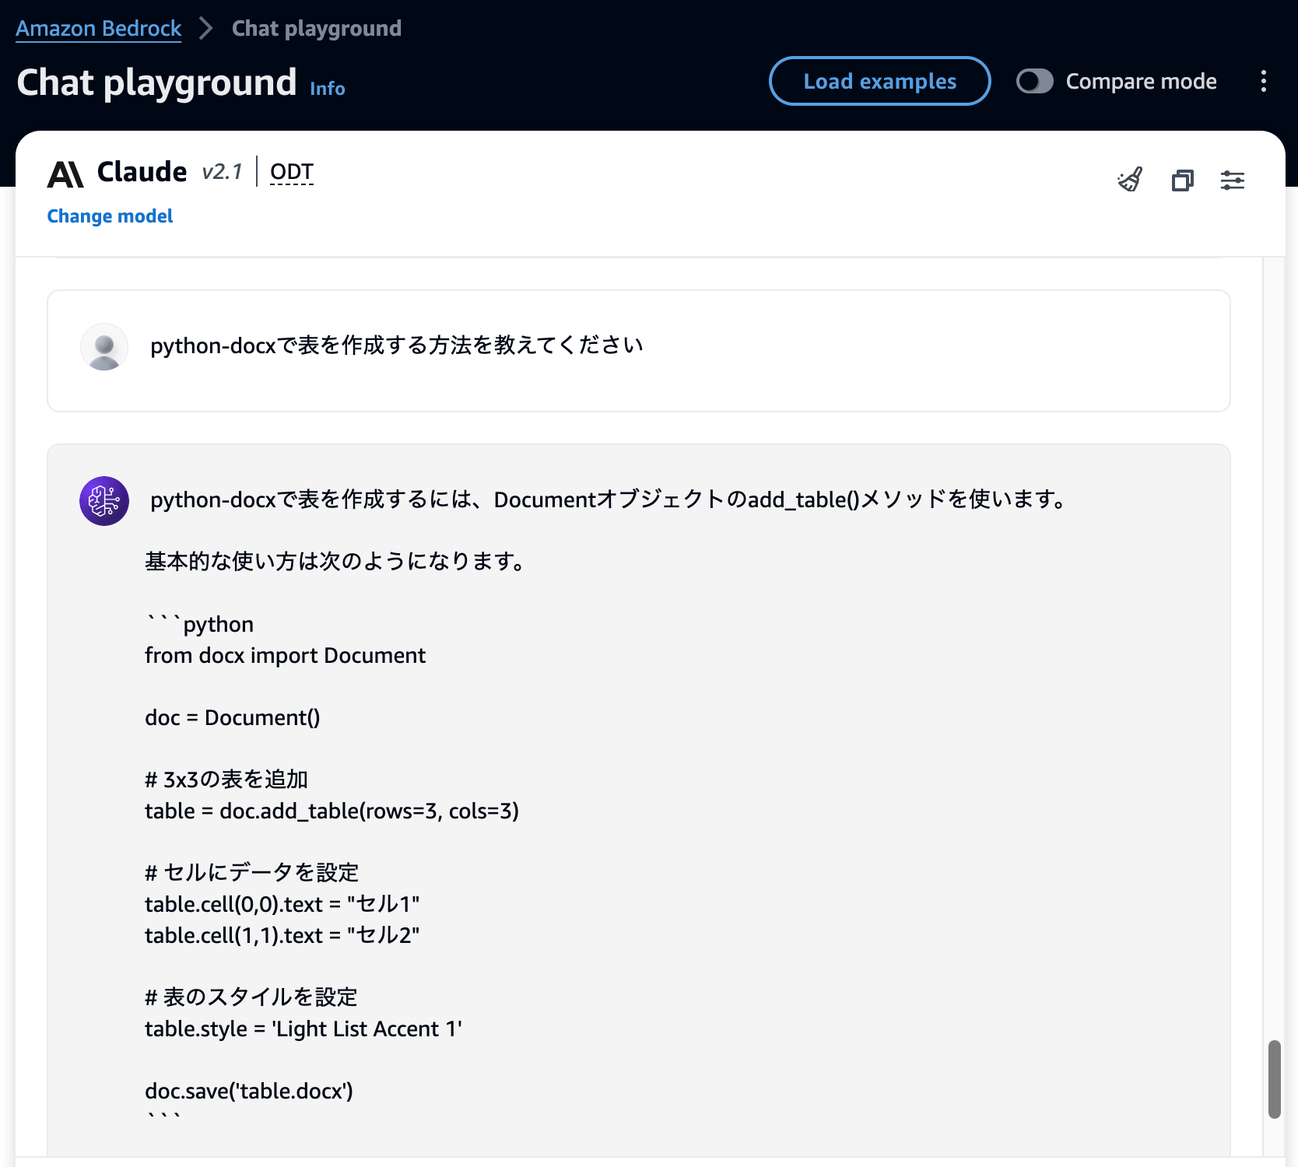
Task: Click the comment '# 表のスタイルを設定'
Action: pos(251,997)
